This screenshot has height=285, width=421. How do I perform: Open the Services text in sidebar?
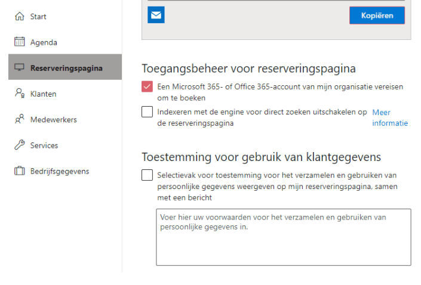coord(44,145)
